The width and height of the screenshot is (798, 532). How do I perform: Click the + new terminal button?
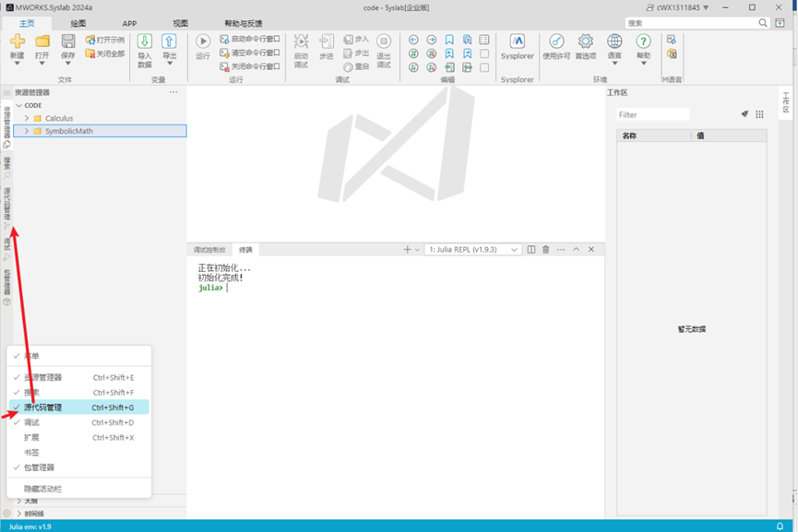(407, 249)
